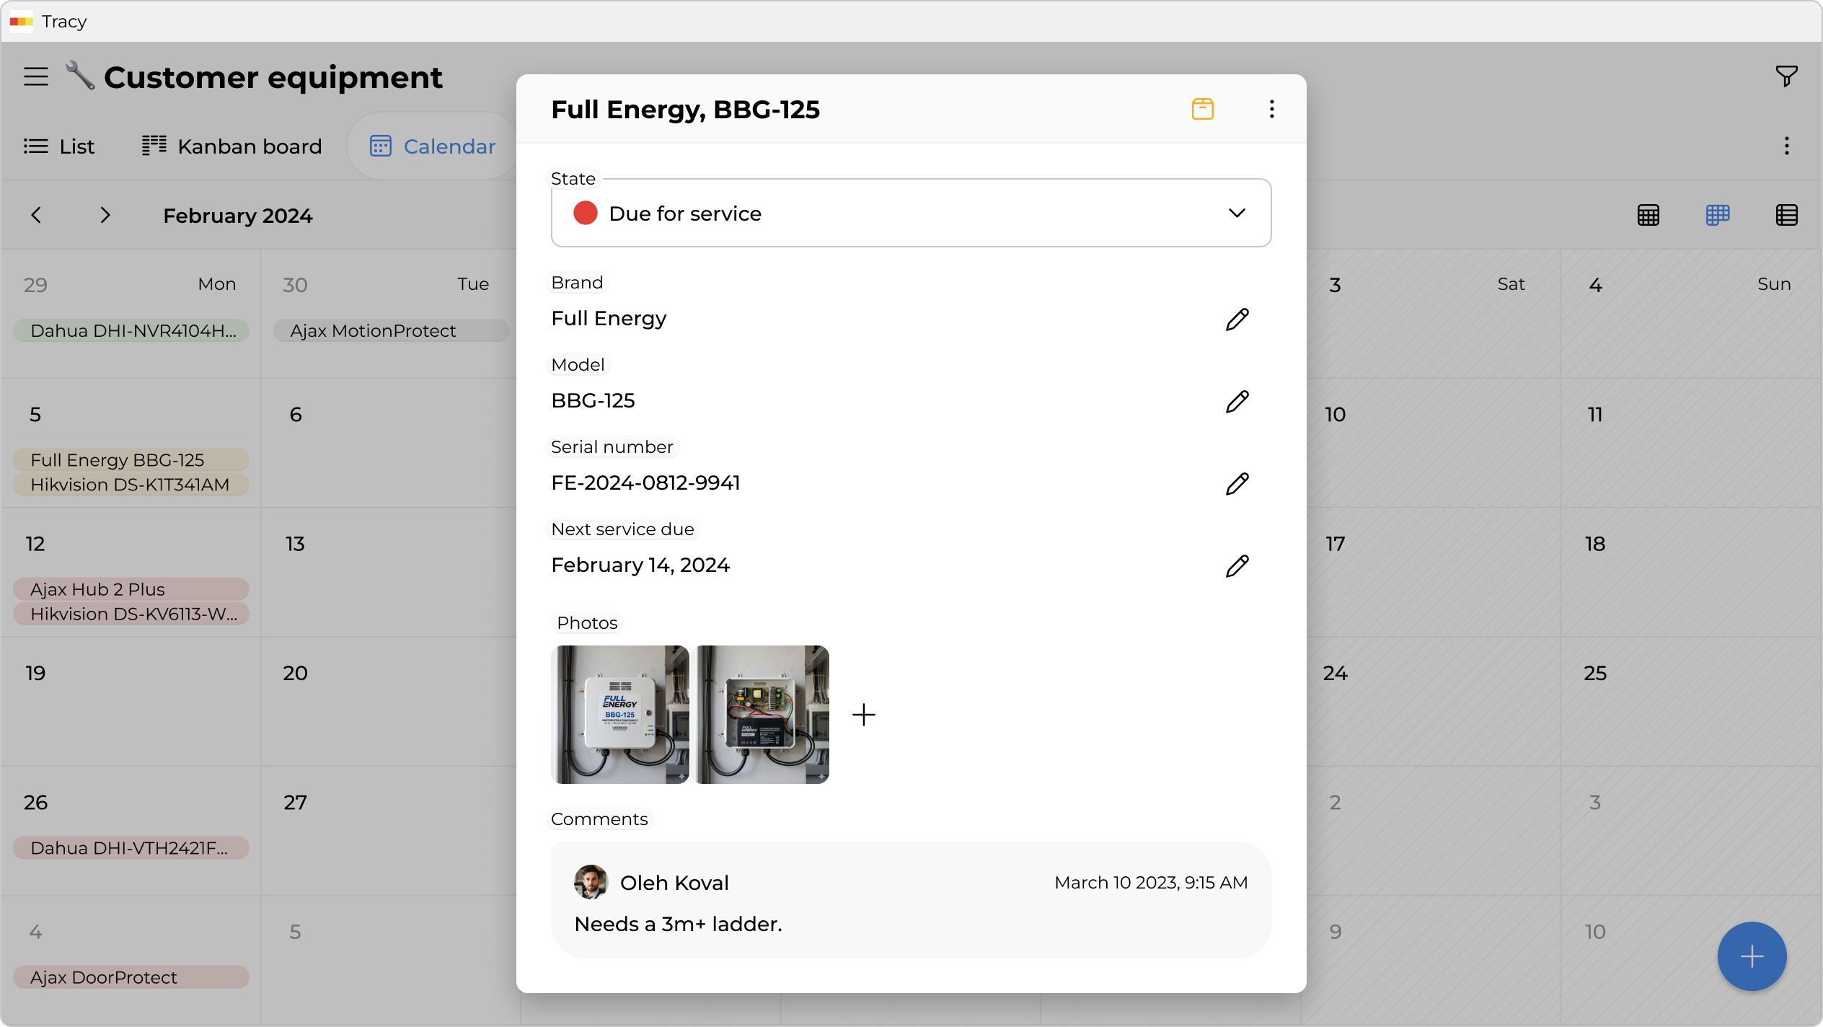Open the first BBG-125 closed-case photo

619,715
